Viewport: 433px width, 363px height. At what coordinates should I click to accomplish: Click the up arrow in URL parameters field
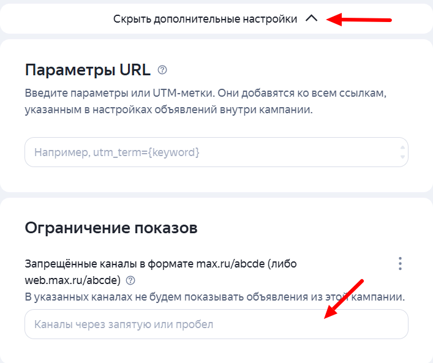tap(402, 148)
